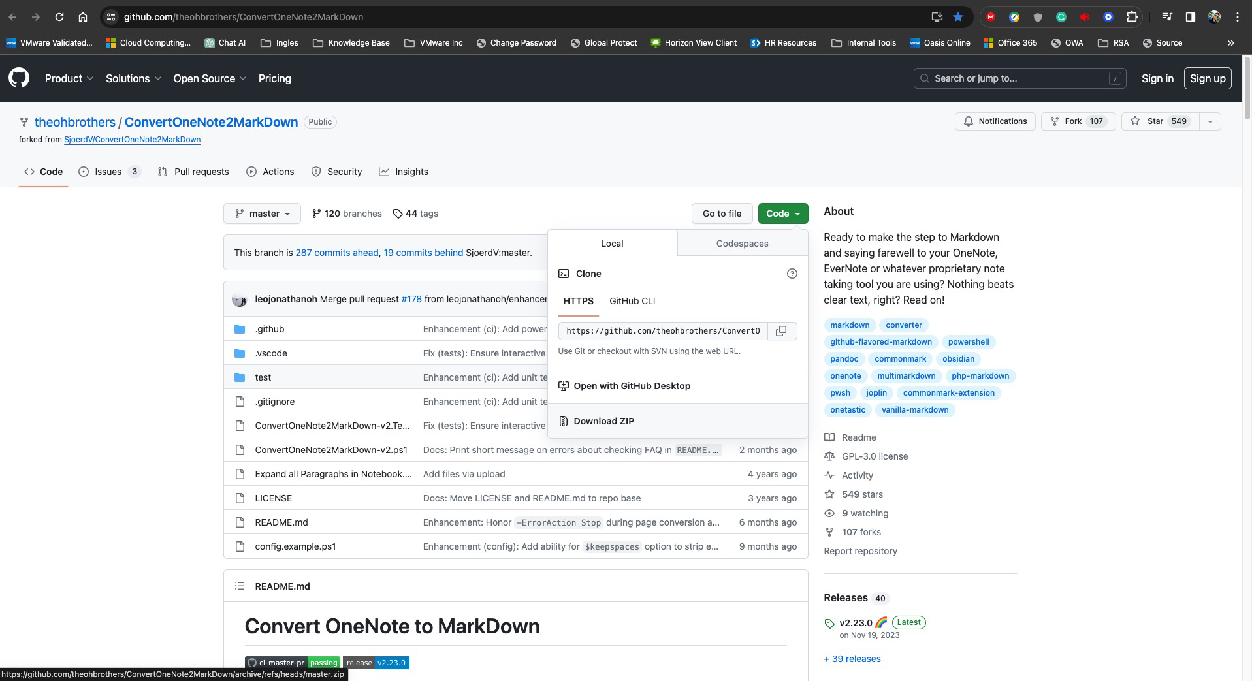This screenshot has width=1252, height=681.
Task: Star the repository with the Star button
Action: pos(1161,121)
